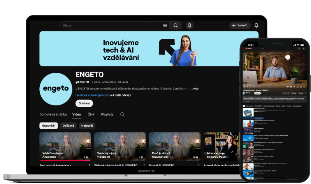Click the YouTube logo on the phone
This screenshot has height=184, width=311.
coord(248,48)
